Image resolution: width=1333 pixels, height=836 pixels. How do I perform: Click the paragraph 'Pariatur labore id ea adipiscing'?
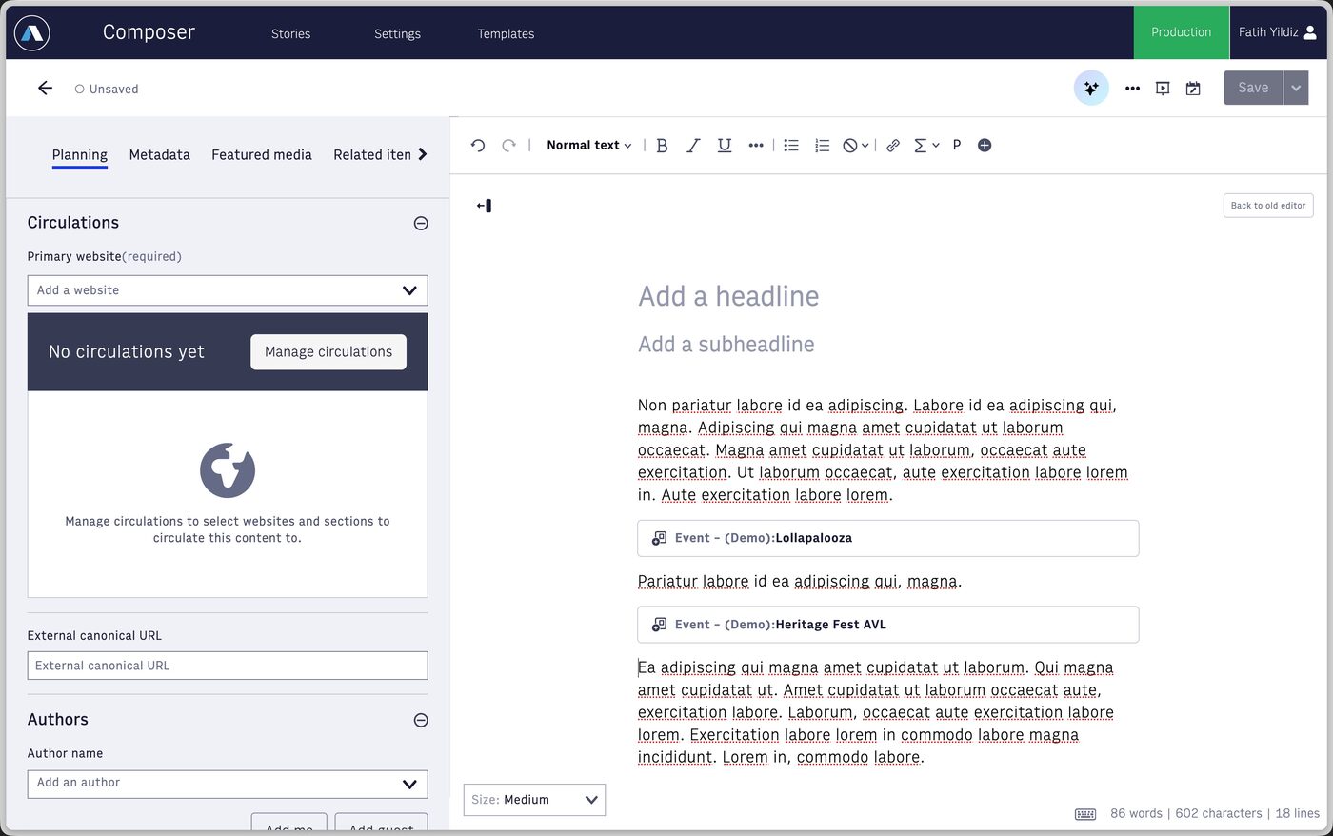(800, 582)
